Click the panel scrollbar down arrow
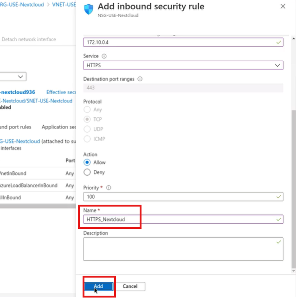This screenshot has height=298, width=296. click(294, 271)
